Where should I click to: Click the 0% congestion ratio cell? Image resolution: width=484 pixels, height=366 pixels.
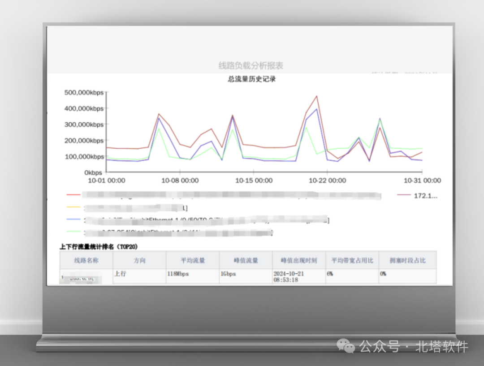click(407, 276)
